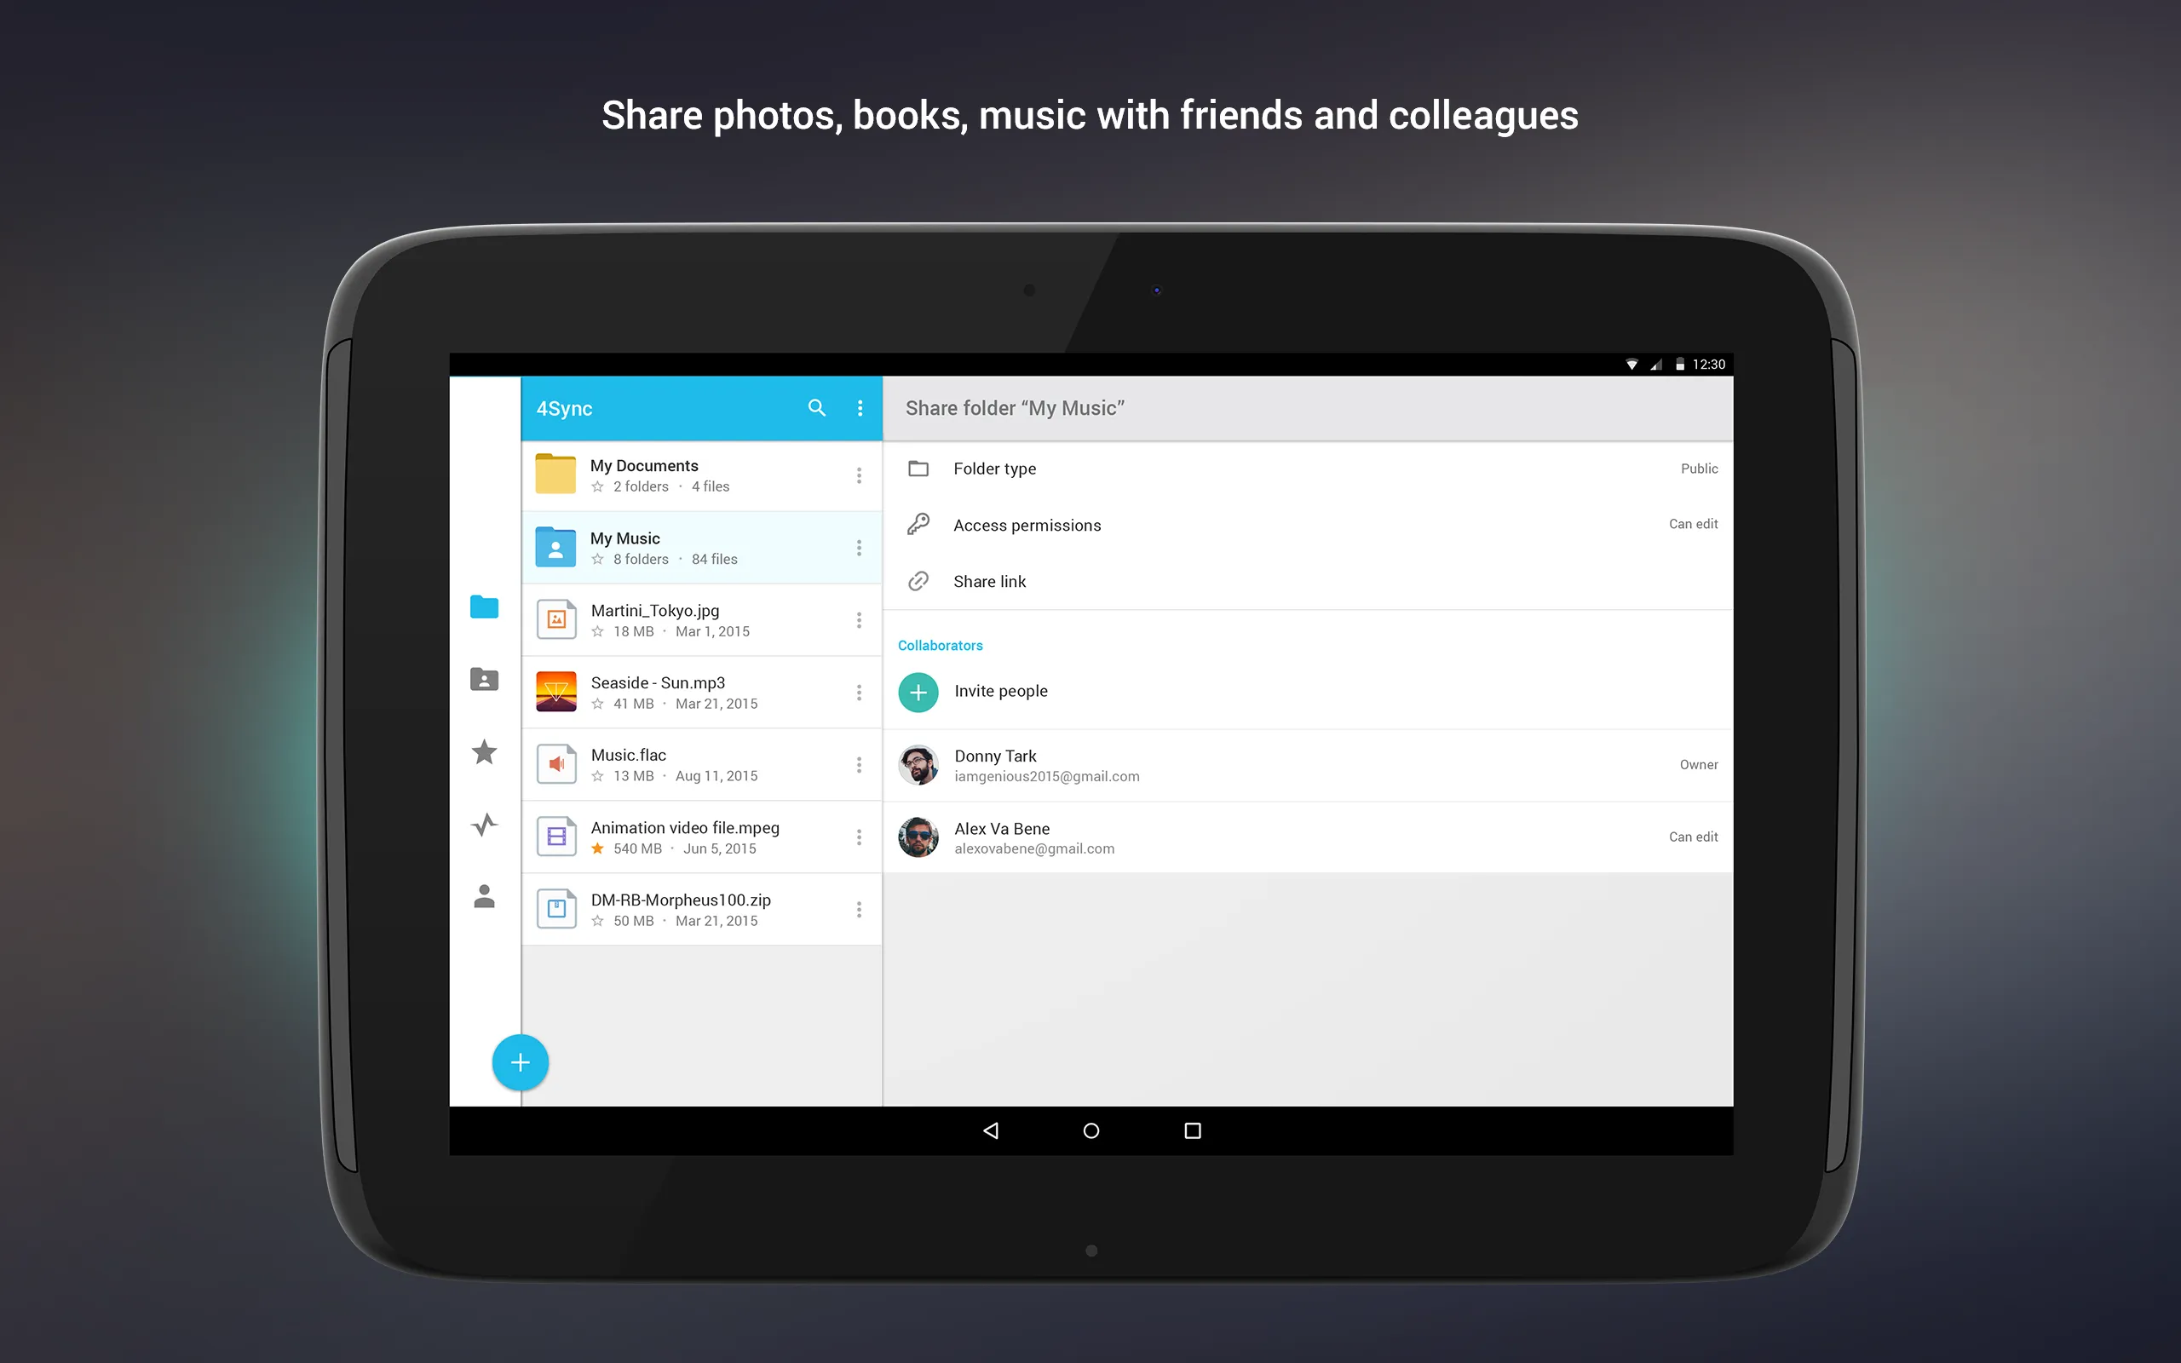Click the shared folder icon in sidebar
This screenshot has height=1363, width=2181.
tap(484, 676)
